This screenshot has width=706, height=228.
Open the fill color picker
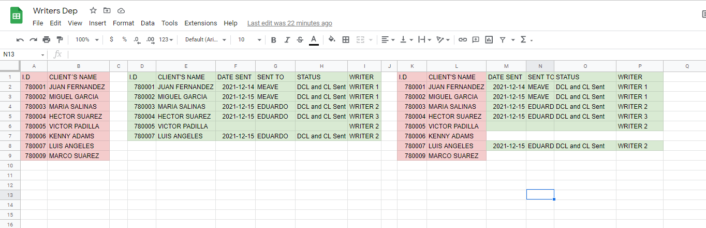tap(332, 39)
